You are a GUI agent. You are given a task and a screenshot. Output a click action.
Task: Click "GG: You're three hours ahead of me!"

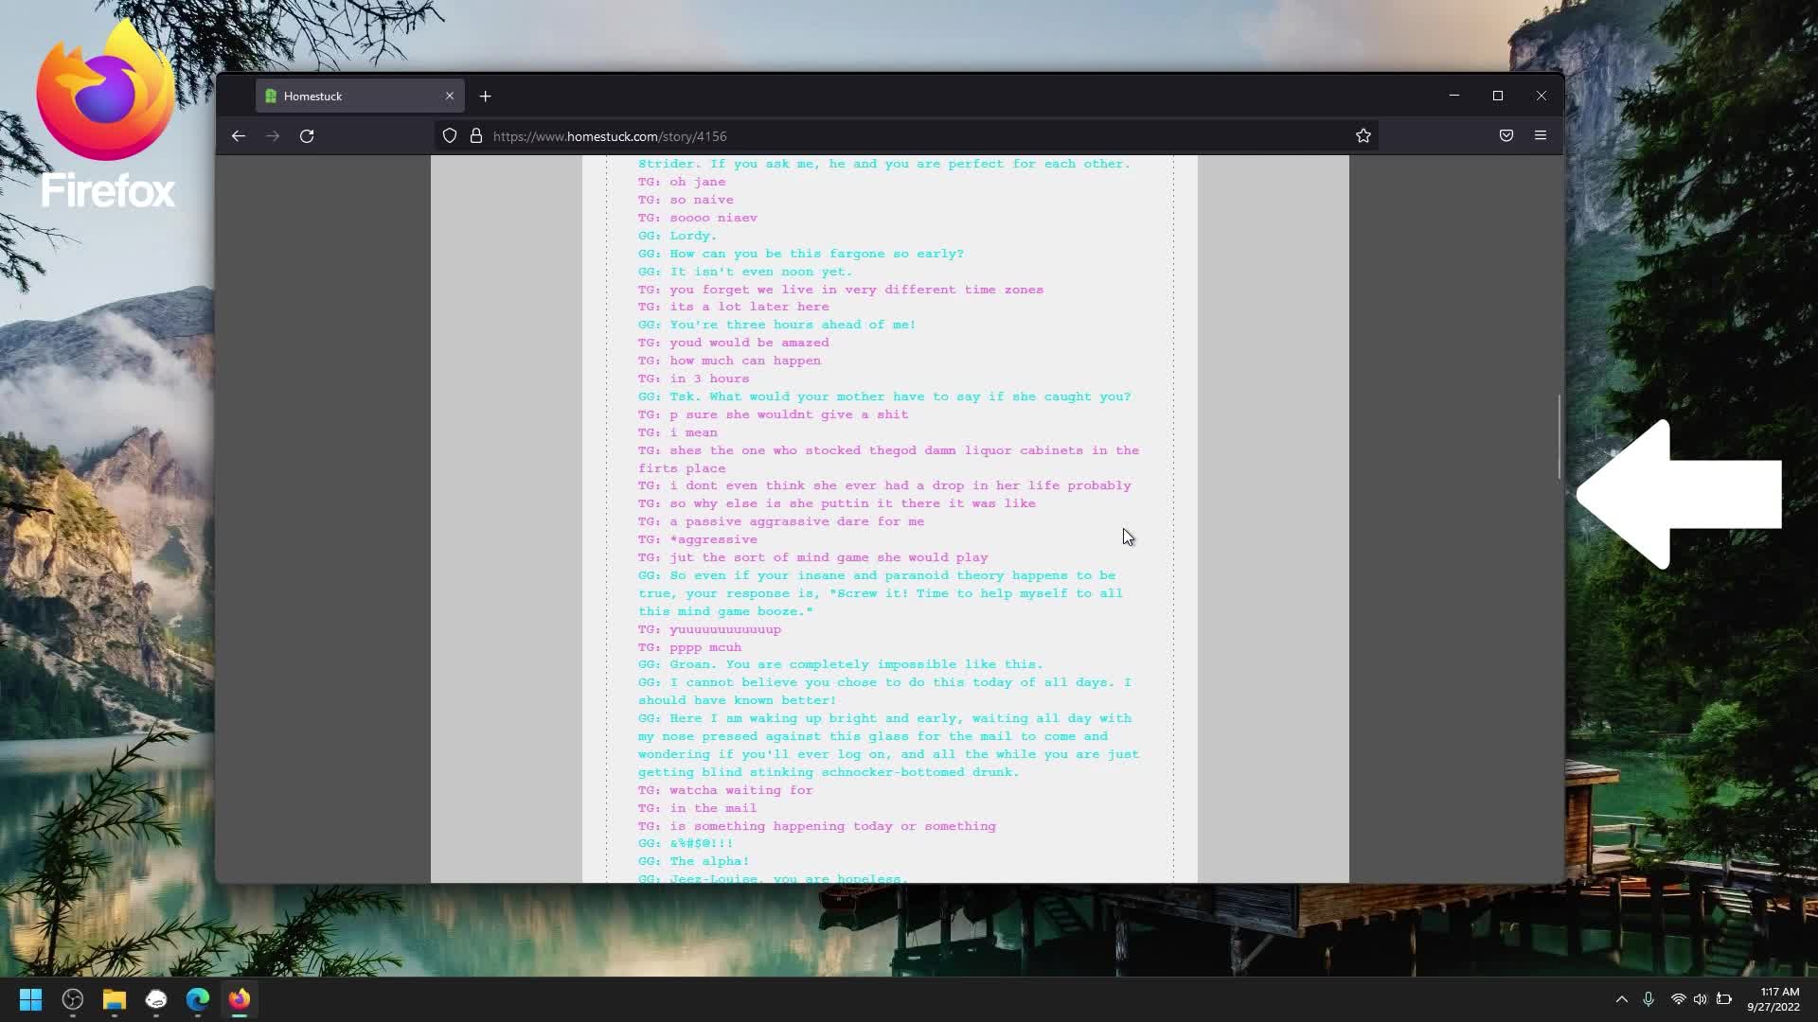776,325
